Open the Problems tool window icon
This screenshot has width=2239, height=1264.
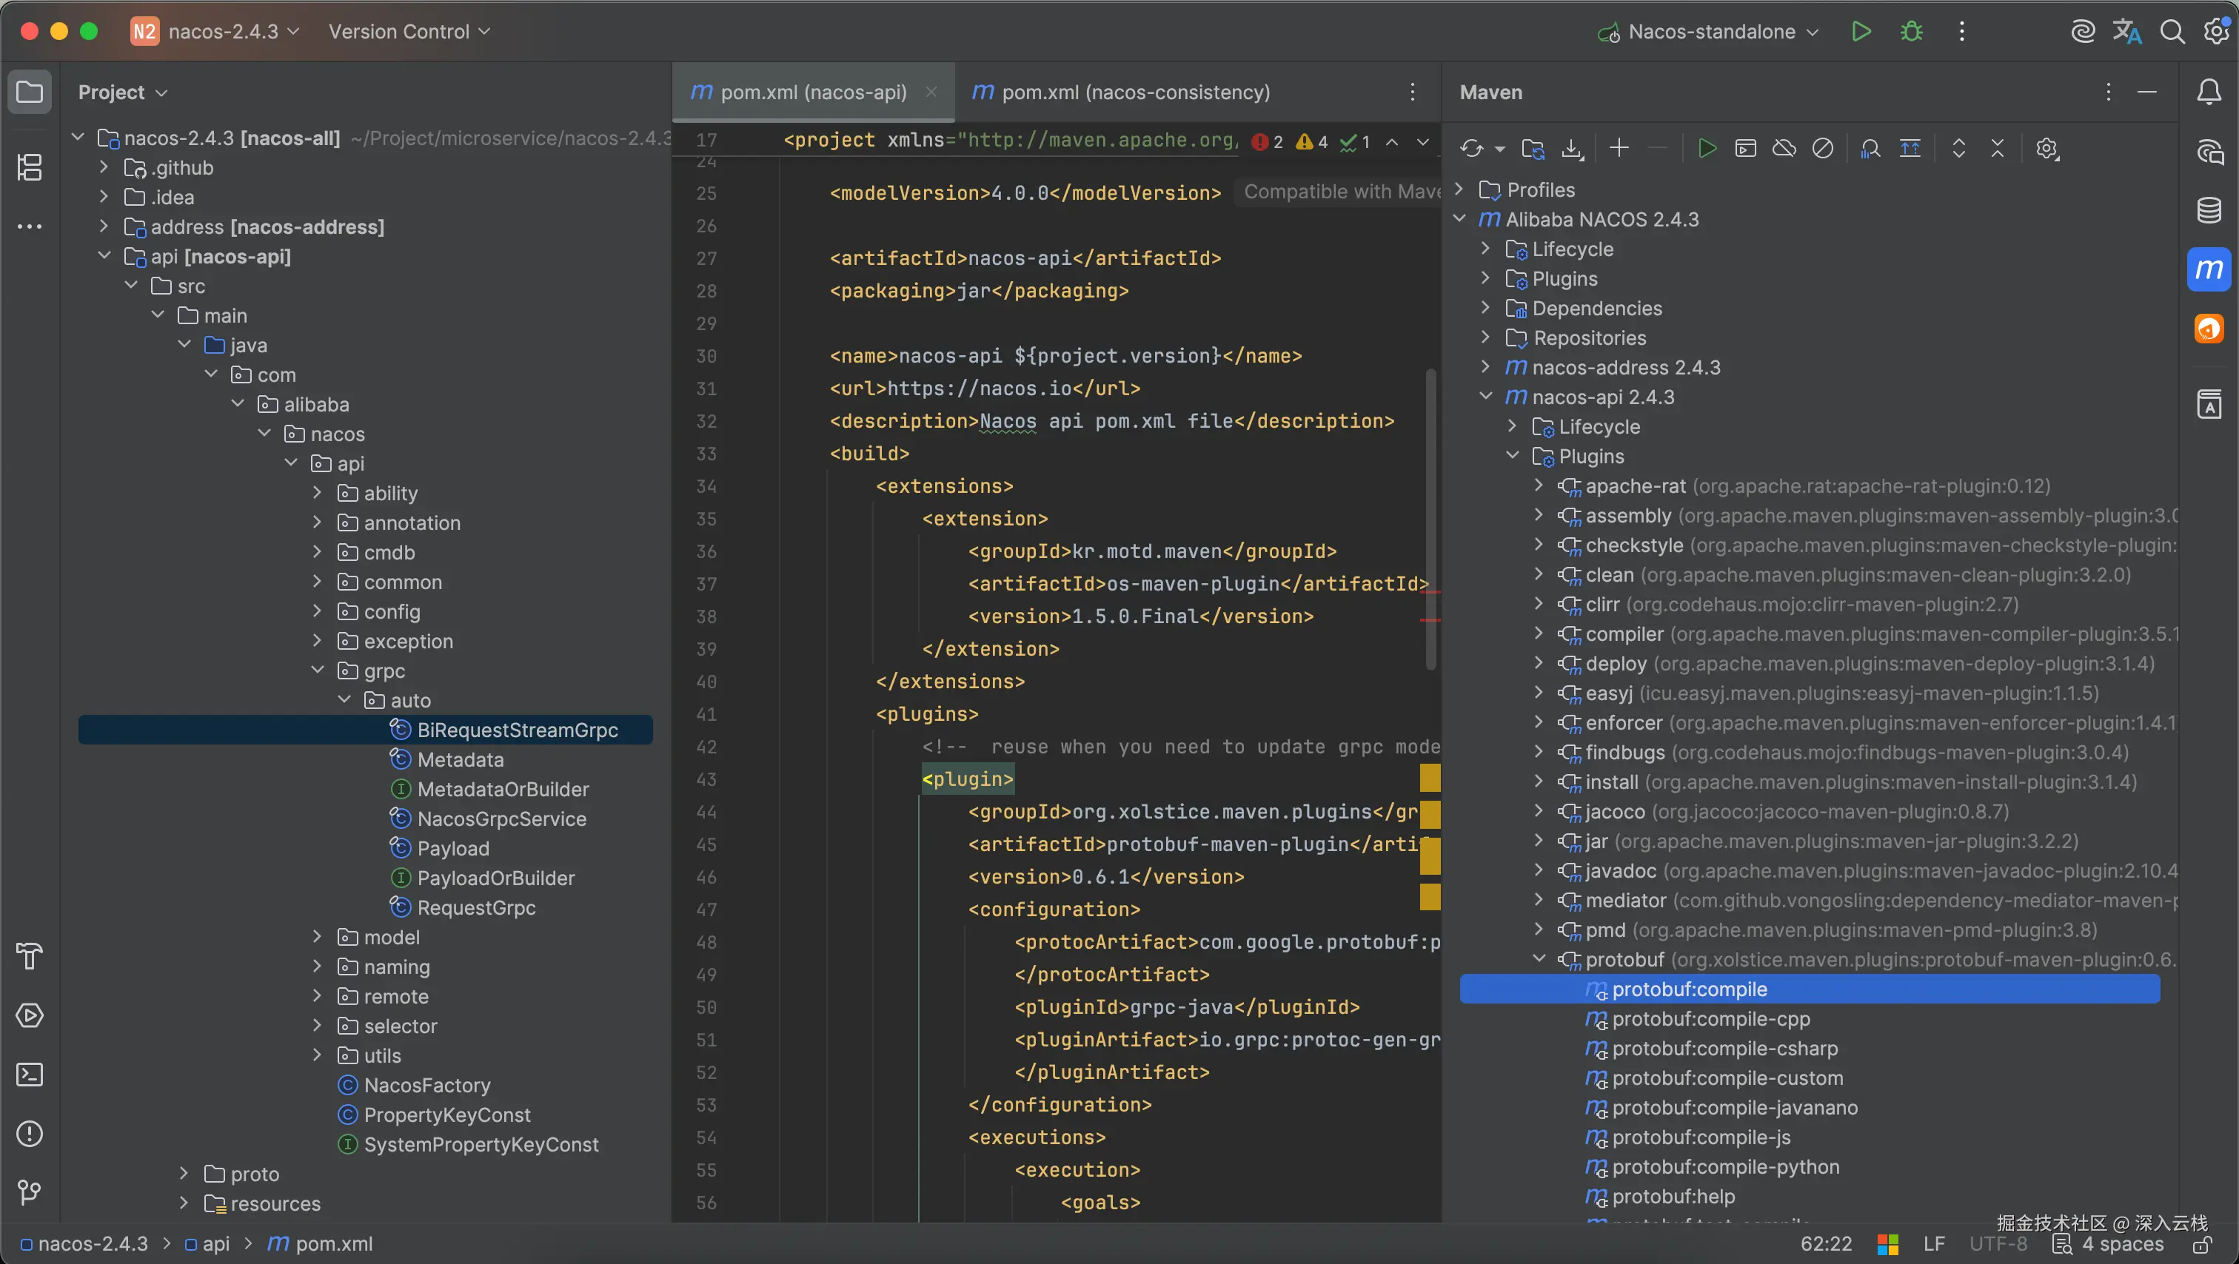point(30,1134)
